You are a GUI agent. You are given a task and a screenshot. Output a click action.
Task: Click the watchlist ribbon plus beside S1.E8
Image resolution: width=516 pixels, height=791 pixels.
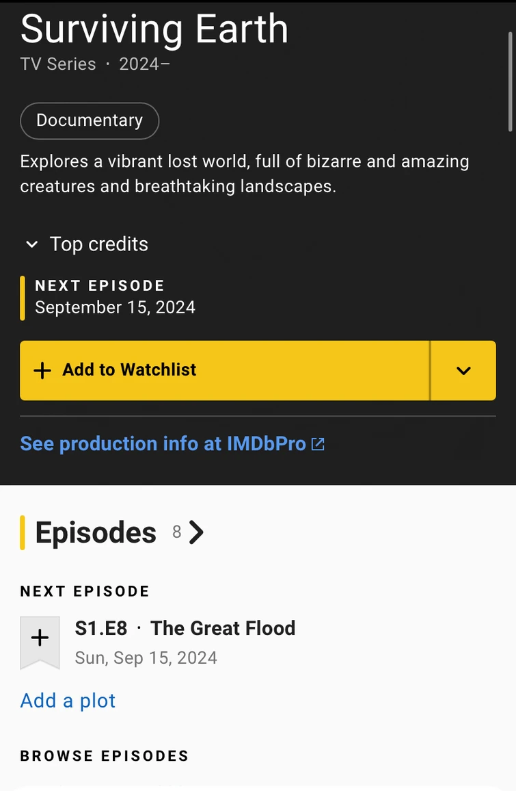(x=40, y=639)
